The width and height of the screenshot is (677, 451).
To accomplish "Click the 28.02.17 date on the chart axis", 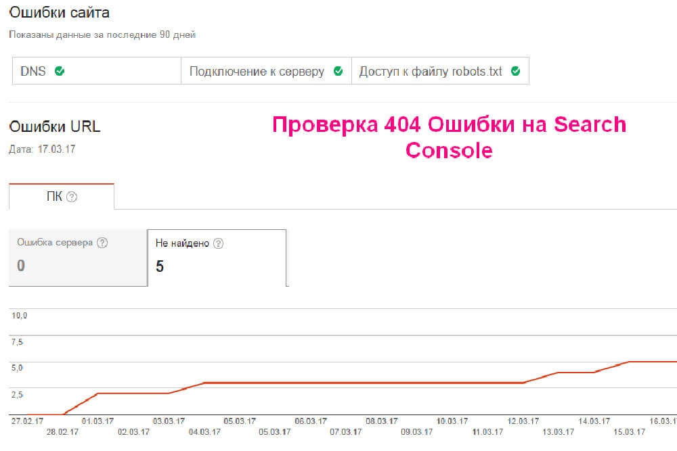I will coord(62,431).
